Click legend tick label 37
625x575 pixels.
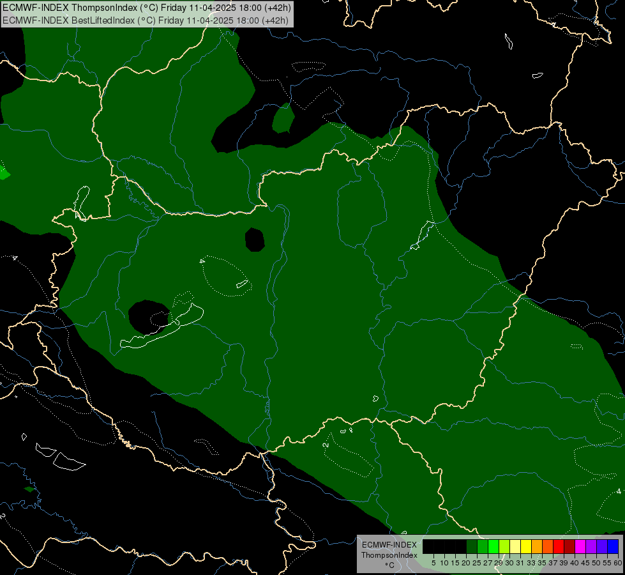553,563
